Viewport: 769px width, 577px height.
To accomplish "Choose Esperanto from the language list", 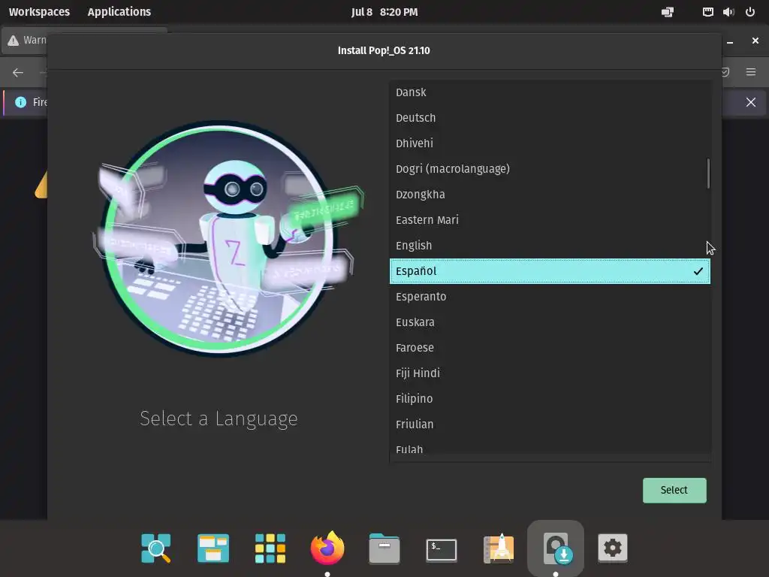I will pyautogui.click(x=550, y=296).
